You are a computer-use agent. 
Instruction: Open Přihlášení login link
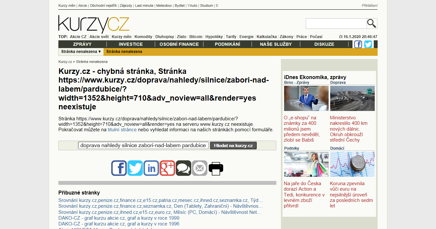[370, 5]
